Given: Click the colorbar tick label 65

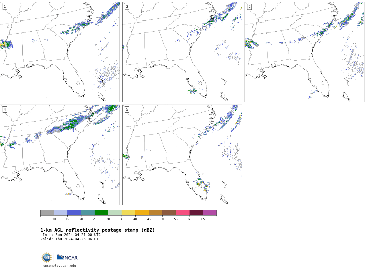Looking at the screenshot, I should pos(203,219).
